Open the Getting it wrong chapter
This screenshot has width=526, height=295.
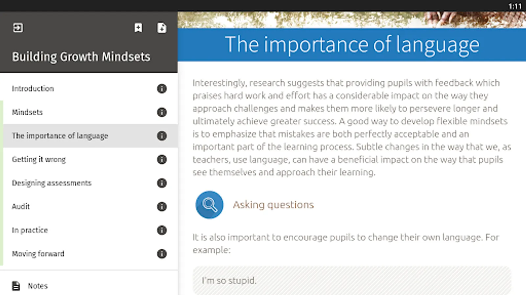(39, 159)
